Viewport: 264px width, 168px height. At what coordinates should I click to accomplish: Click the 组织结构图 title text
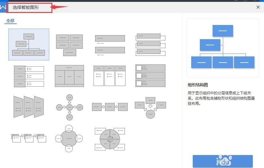point(198,85)
